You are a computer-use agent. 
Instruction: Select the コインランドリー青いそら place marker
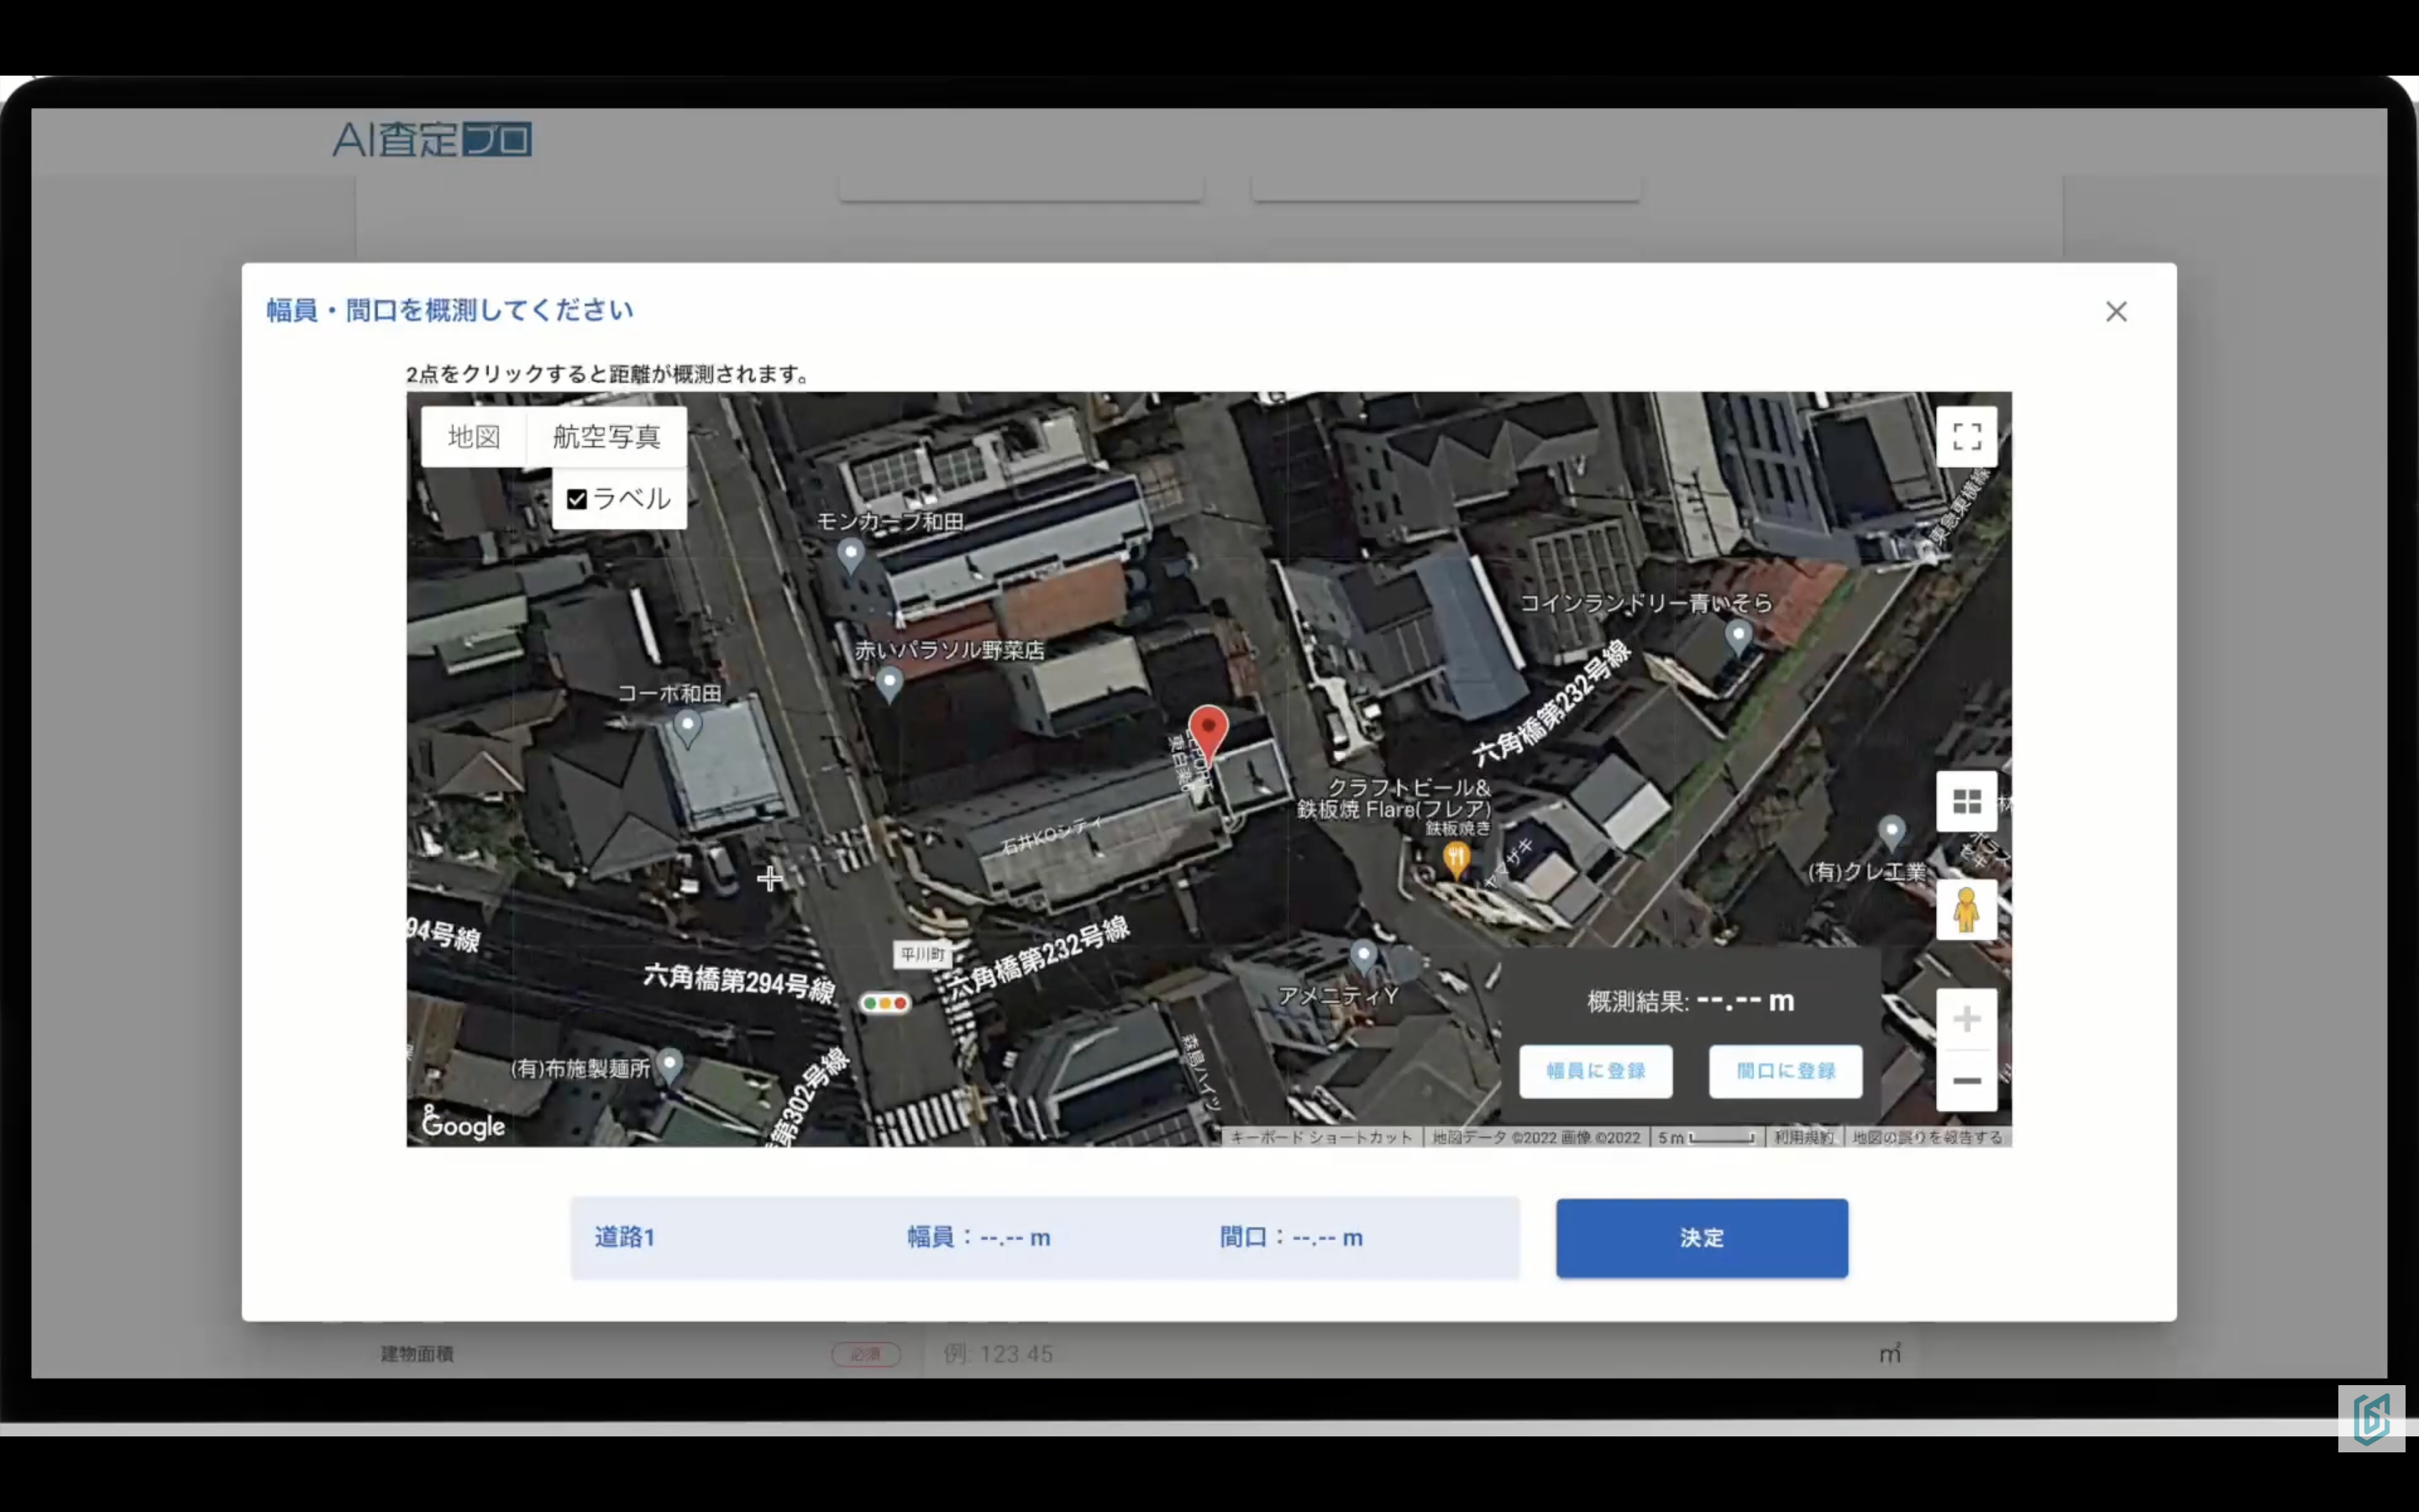pyautogui.click(x=1739, y=637)
